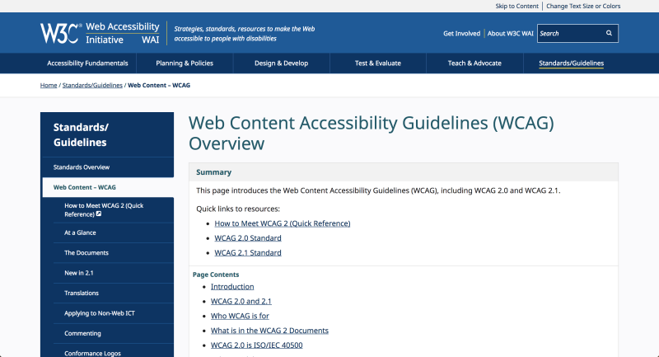Click Home breadcrumb link
This screenshot has width=659, height=357.
[x=49, y=86]
